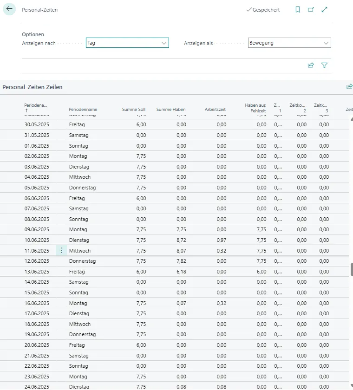Open the filter pane funnel icon

[x=324, y=65]
